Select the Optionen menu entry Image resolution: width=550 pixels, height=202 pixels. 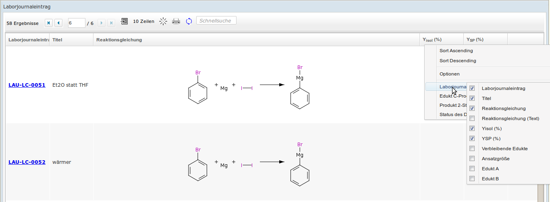(x=449, y=74)
